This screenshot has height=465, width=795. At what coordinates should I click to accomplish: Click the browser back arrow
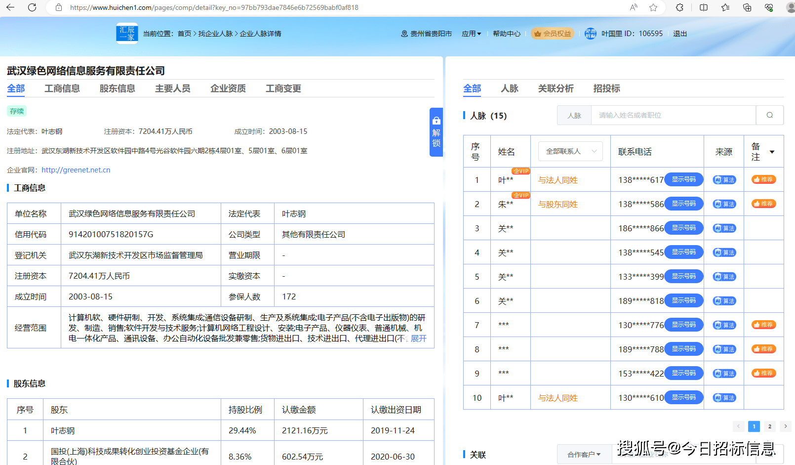click(x=10, y=7)
